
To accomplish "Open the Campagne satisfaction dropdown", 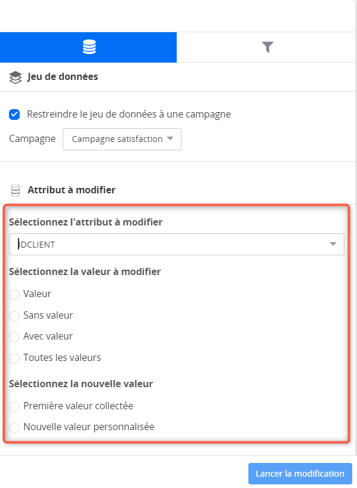I will pyautogui.click(x=122, y=139).
